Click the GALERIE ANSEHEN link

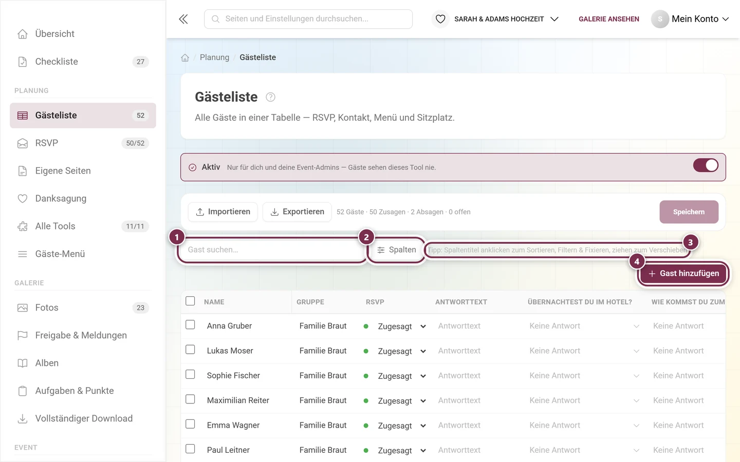609,19
